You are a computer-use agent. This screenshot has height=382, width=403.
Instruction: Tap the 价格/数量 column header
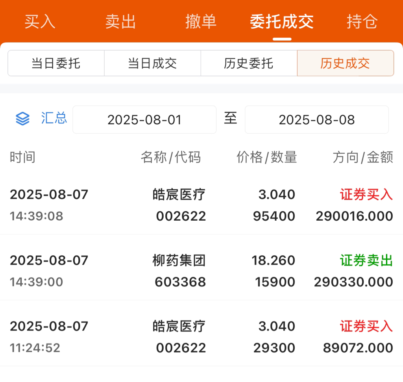click(x=267, y=157)
